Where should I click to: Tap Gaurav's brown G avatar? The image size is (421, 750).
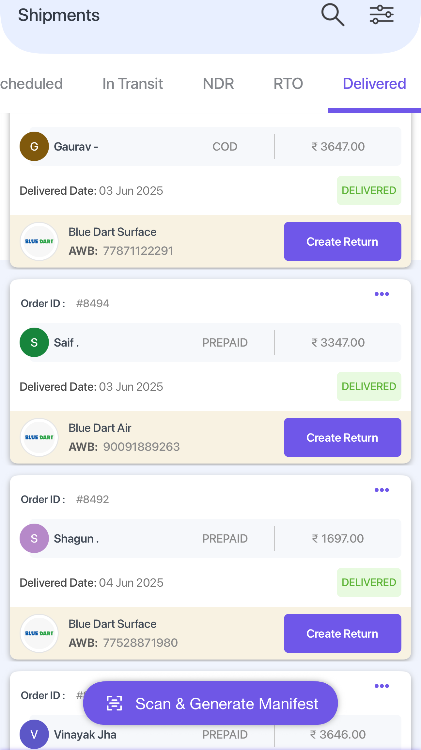[34, 146]
